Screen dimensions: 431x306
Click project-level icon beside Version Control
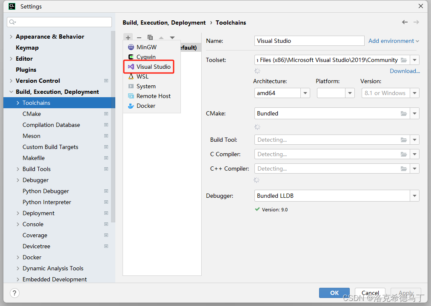pyautogui.click(x=106, y=81)
